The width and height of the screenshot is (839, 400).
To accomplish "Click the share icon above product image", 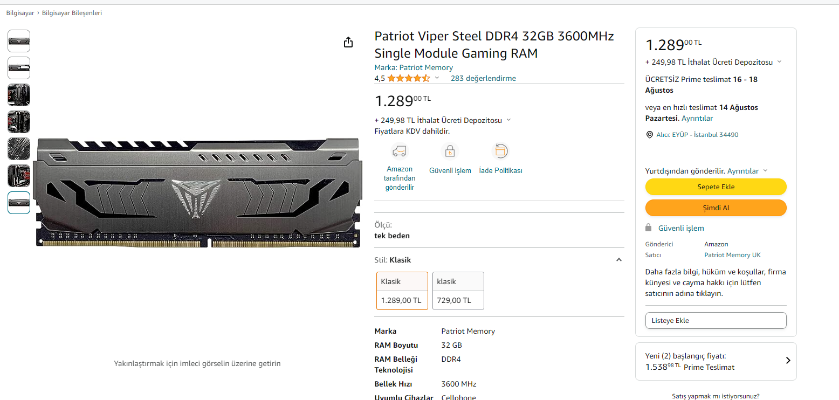I will tap(348, 42).
